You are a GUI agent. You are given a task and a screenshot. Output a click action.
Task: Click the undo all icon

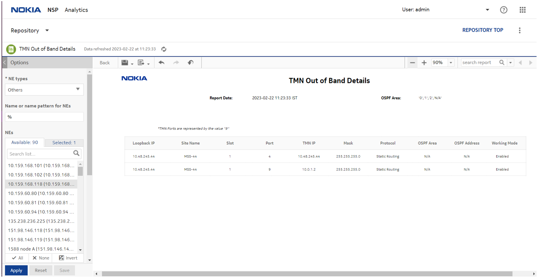pyautogui.click(x=191, y=62)
